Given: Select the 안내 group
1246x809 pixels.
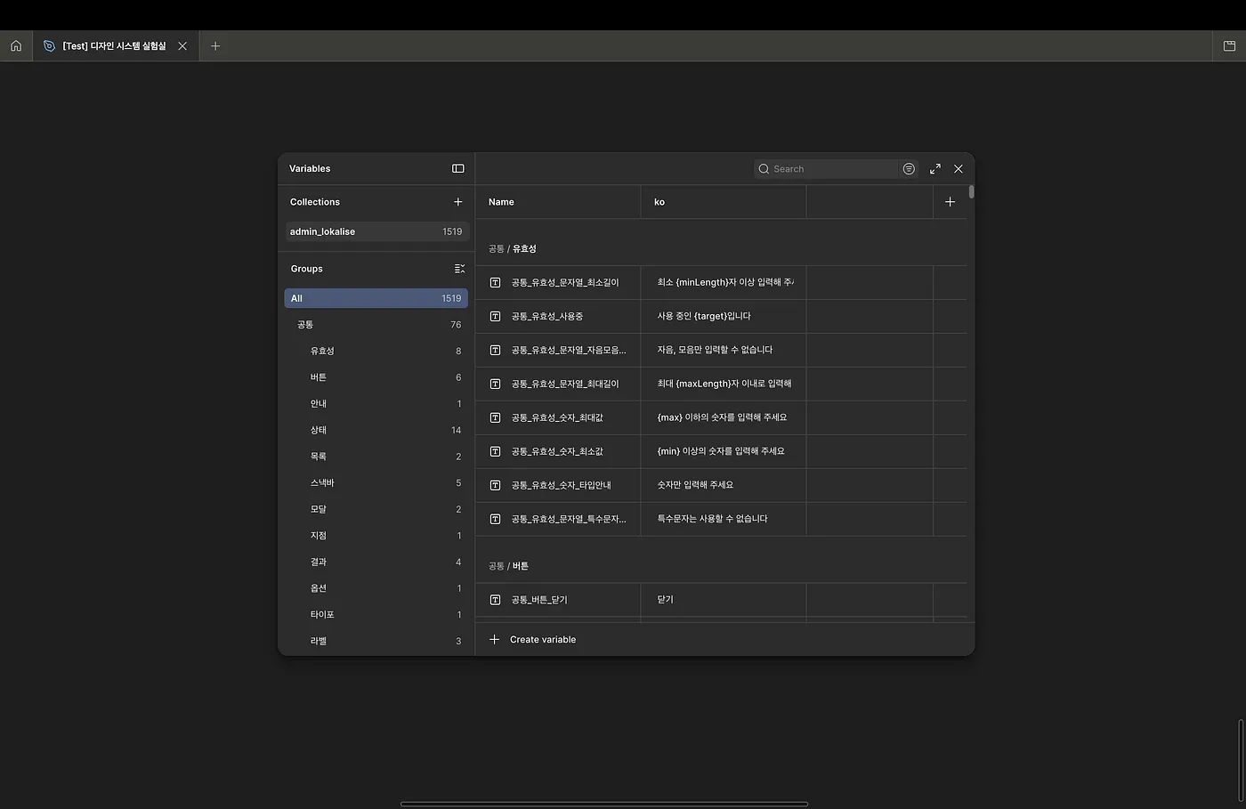Looking at the screenshot, I should [376, 404].
